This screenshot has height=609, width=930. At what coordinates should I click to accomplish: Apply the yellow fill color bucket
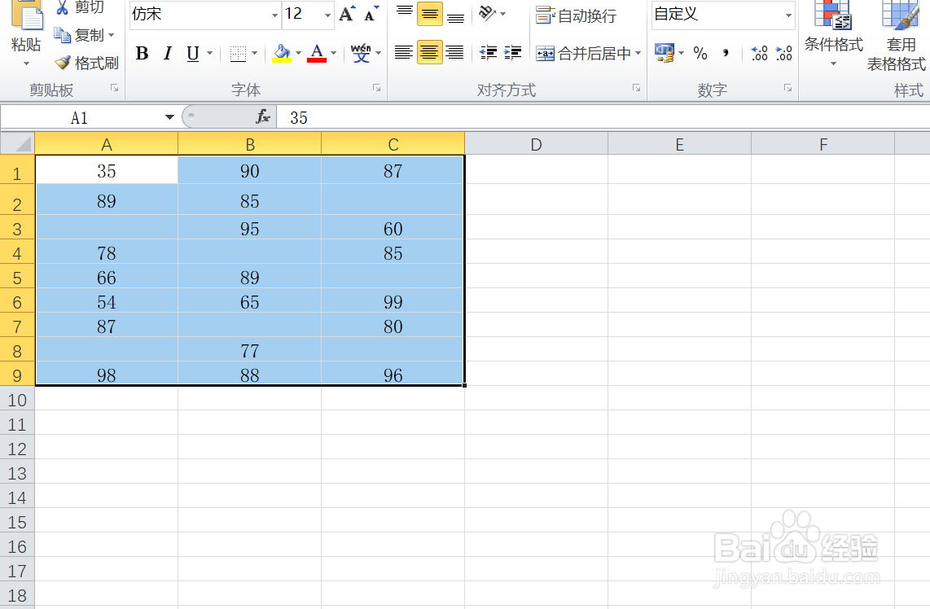click(282, 54)
